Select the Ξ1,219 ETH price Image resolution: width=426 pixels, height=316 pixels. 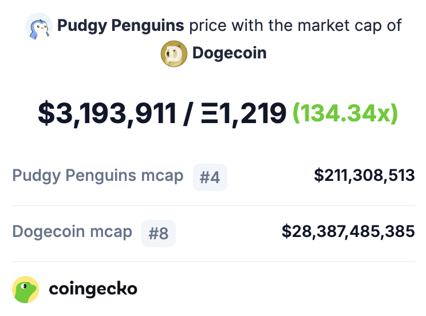pyautogui.click(x=243, y=114)
